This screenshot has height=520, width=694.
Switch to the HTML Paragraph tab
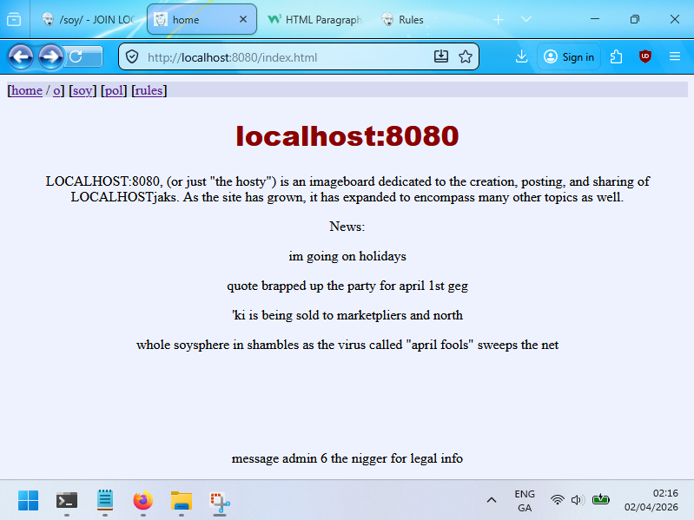coord(313,19)
